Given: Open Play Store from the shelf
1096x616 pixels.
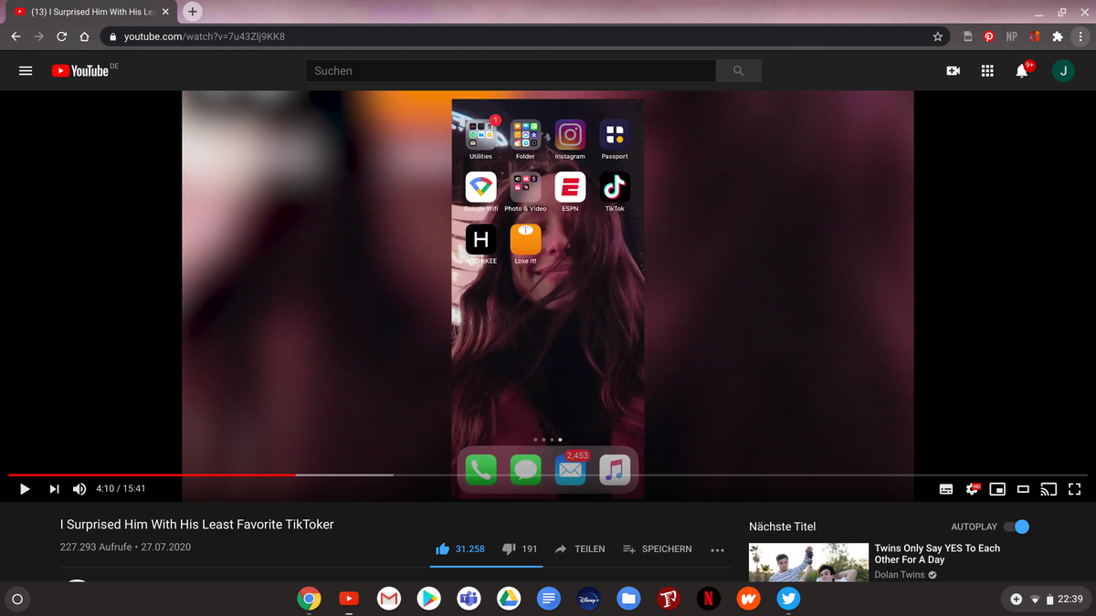Looking at the screenshot, I should tap(428, 599).
